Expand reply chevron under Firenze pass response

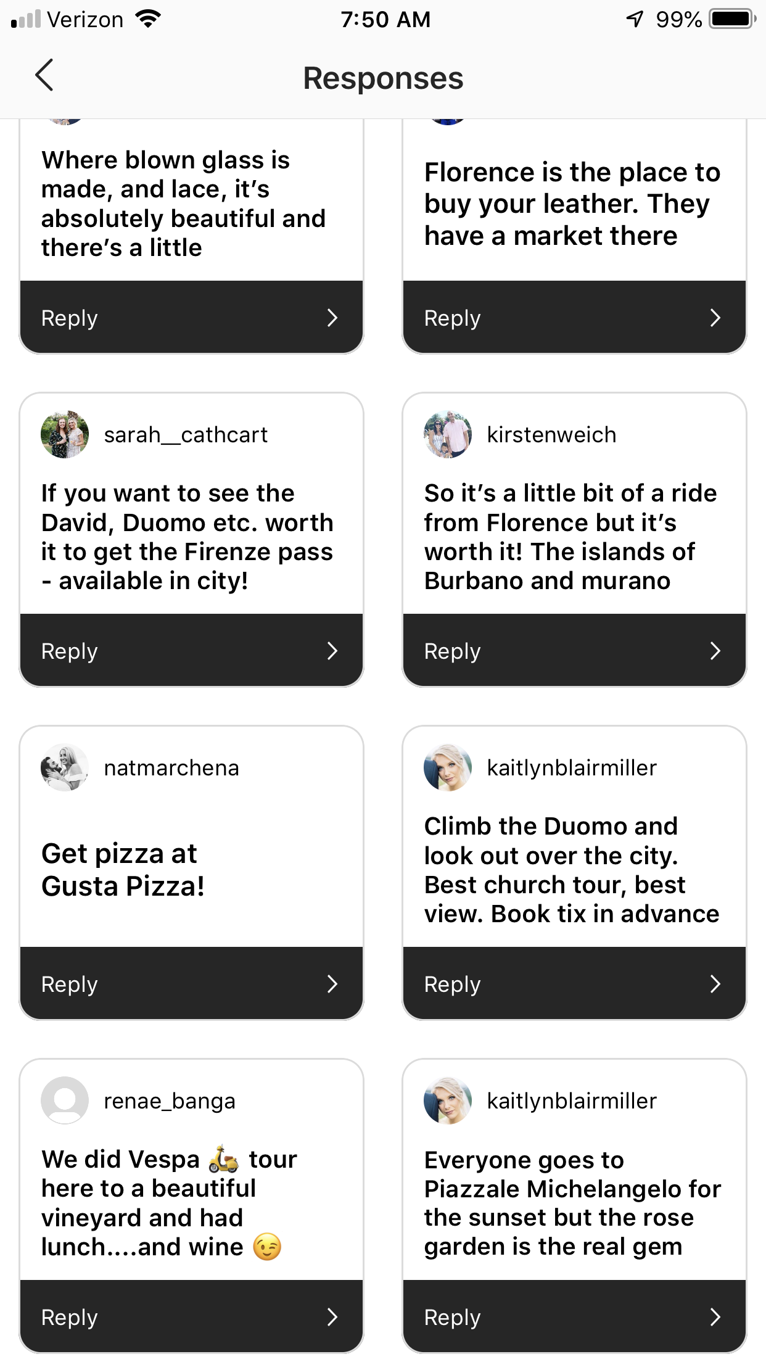332,651
